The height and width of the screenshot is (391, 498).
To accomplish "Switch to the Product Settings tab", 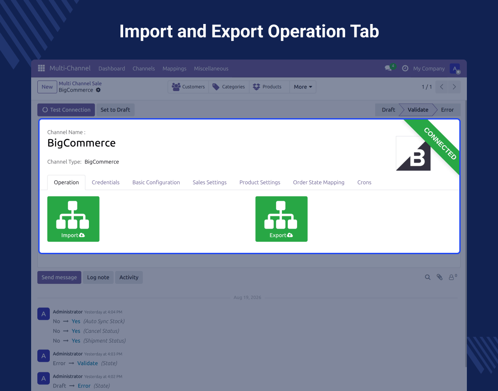I will pyautogui.click(x=260, y=183).
